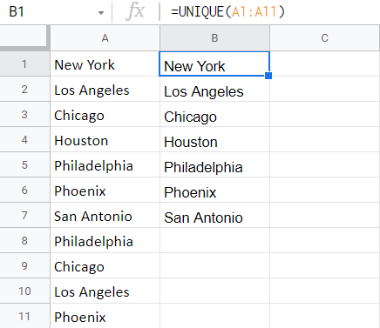The image size is (380, 328).
Task: Click the select-all corner box
Action: tap(24, 37)
